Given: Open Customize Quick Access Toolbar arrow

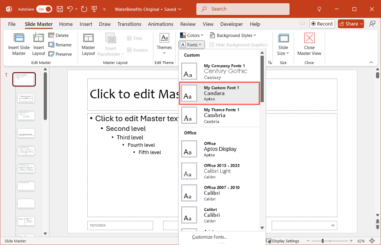Looking at the screenshot, I should coord(104,10).
